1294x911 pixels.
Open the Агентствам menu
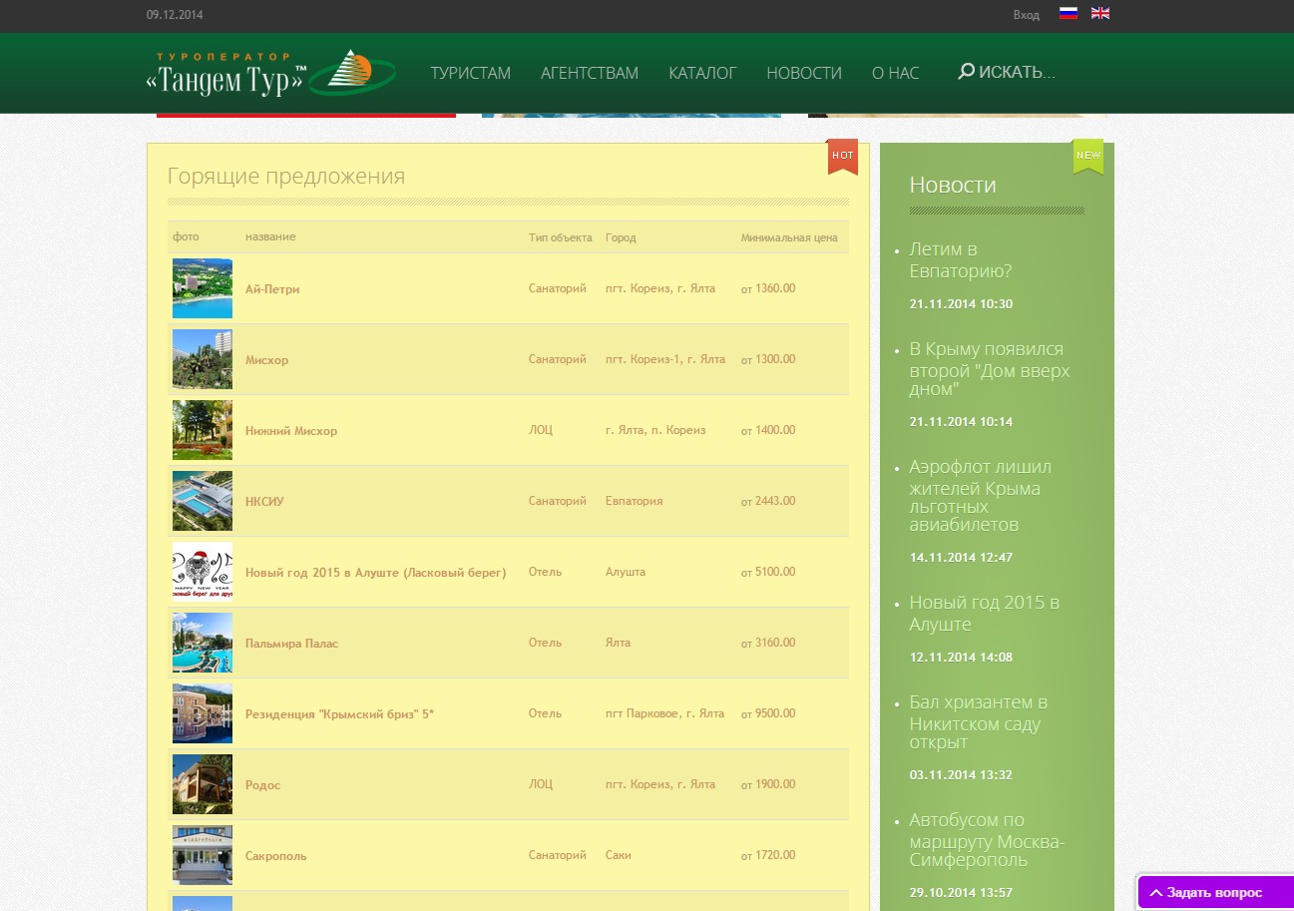pyautogui.click(x=589, y=73)
